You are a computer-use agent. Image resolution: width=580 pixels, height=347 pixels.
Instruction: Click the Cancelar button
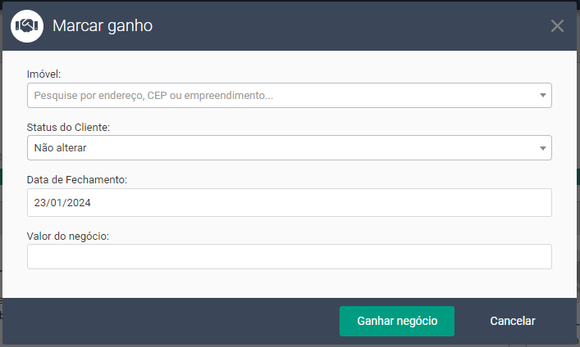512,322
